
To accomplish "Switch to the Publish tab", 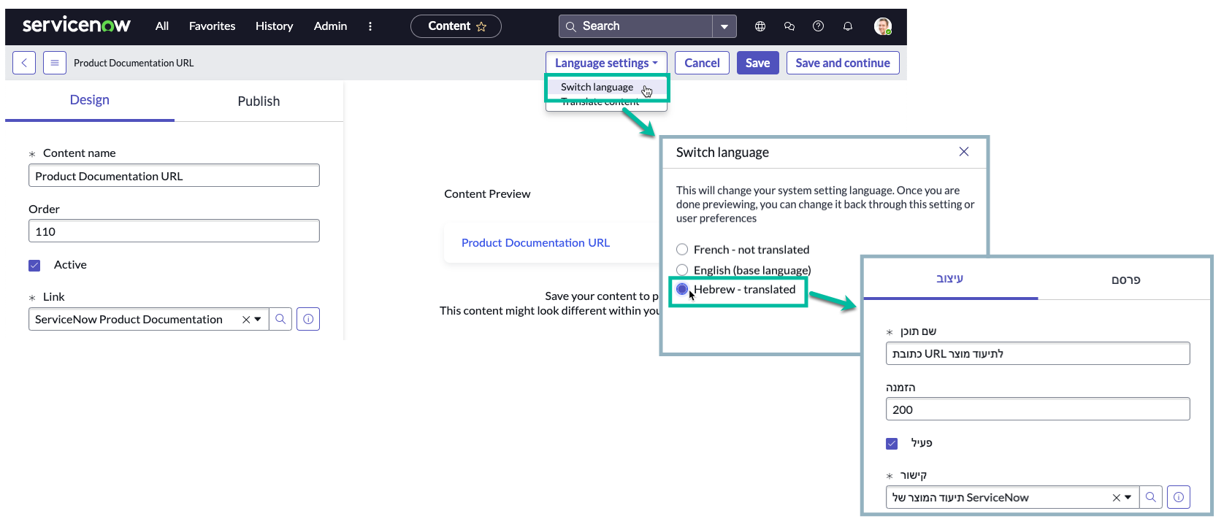I will (x=259, y=101).
